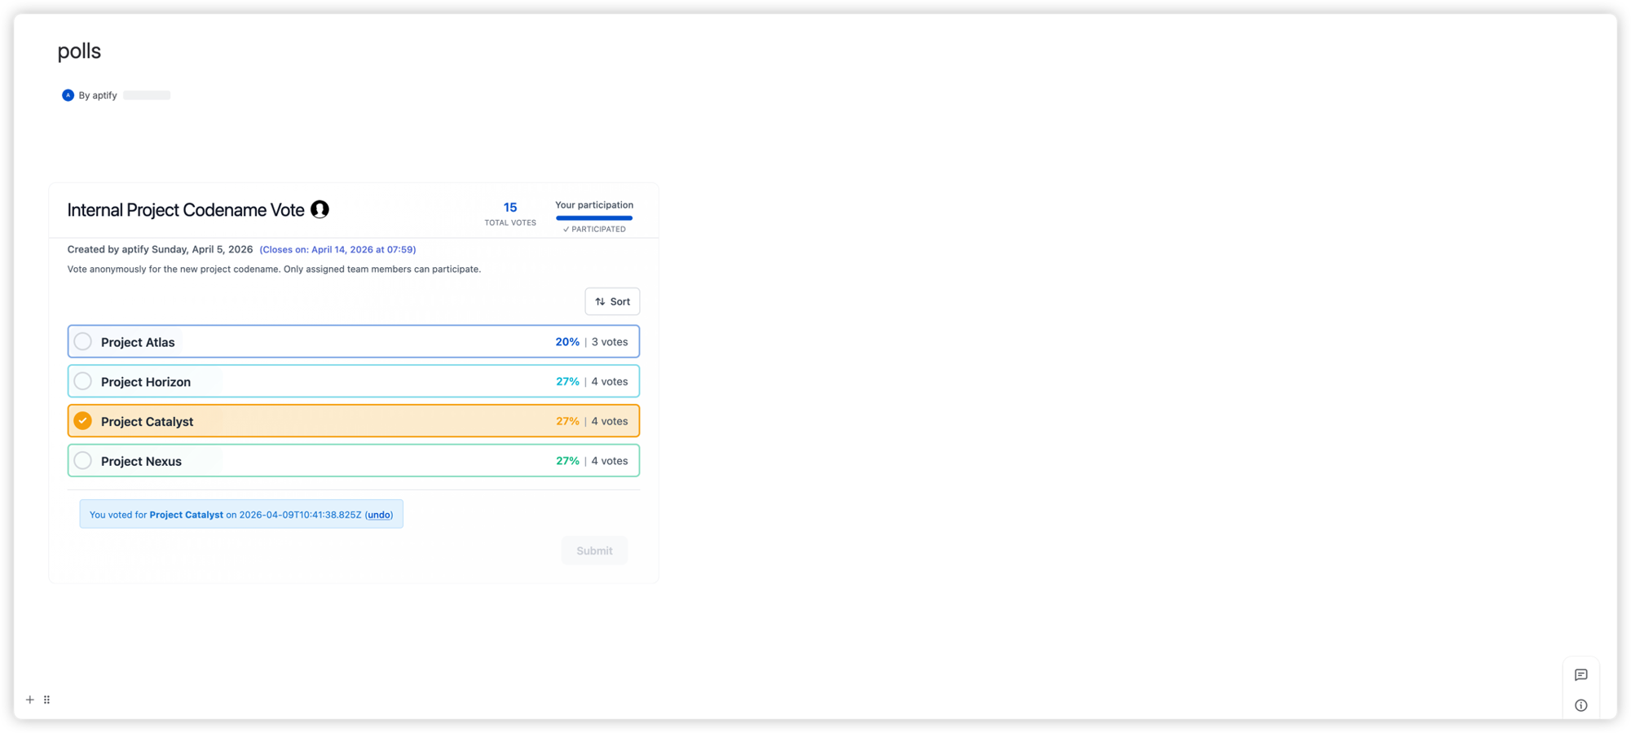Screen dimensions: 1631x733
Task: Click the plus icon at the bottom left
Action: tap(29, 699)
